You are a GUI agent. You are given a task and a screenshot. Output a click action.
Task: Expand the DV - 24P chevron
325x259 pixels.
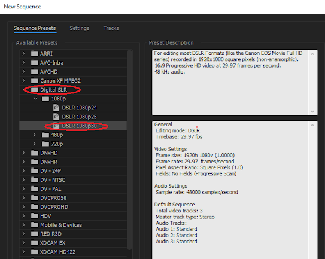coord(23,170)
